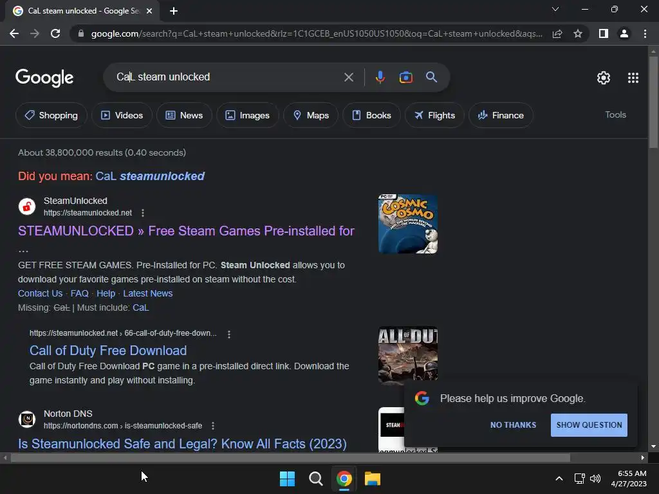The height and width of the screenshot is (494, 659).
Task: Click inside the Google search field
Action: tap(227, 77)
